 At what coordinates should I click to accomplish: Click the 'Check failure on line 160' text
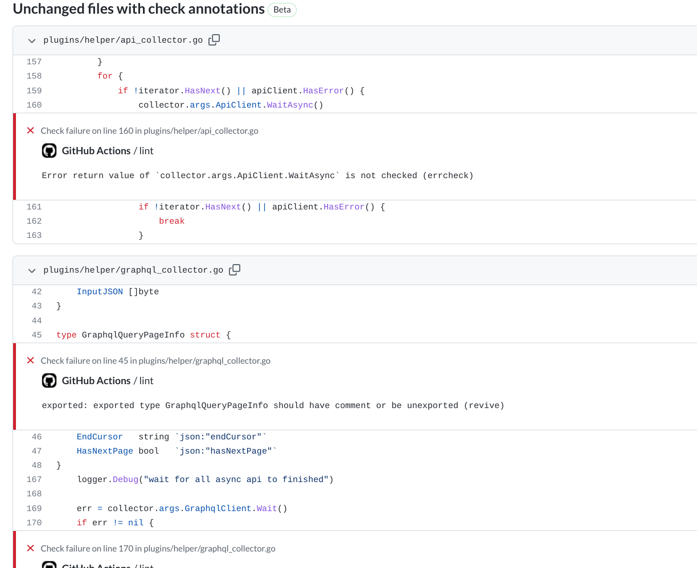pyautogui.click(x=149, y=130)
